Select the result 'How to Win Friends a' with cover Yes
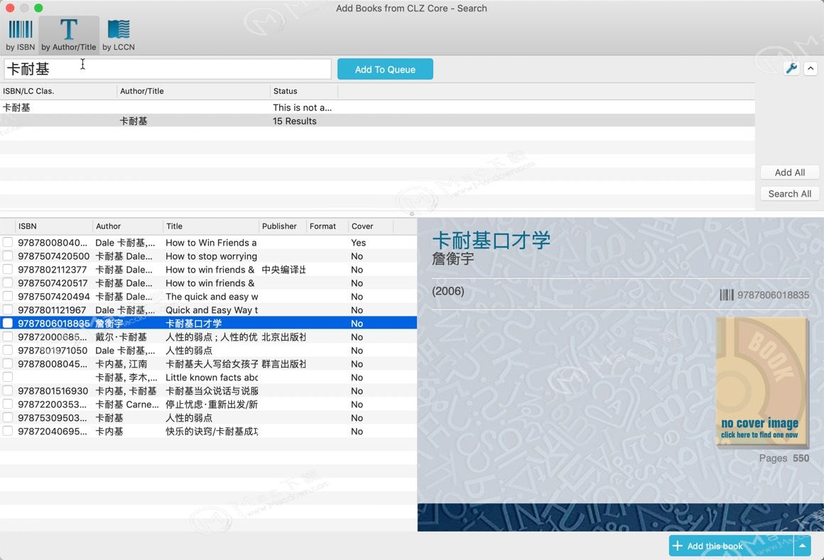824x560 pixels. 209,243
